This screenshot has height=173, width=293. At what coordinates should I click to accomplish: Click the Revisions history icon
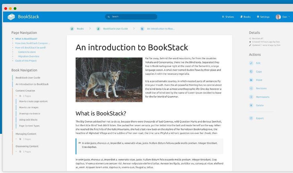tap(251, 88)
